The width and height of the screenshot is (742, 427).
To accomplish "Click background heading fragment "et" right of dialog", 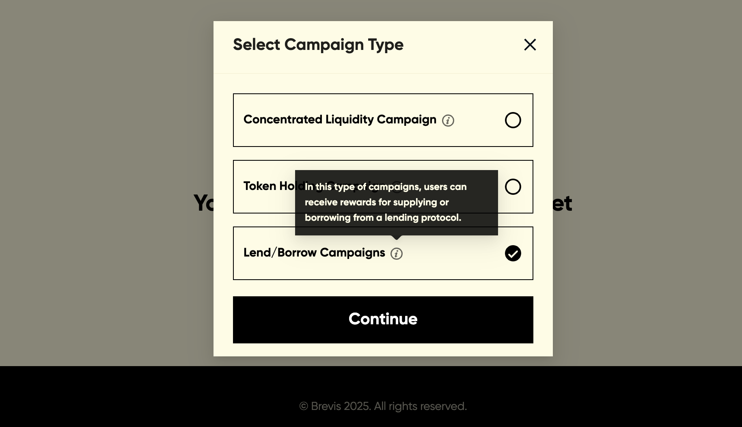I will 562,203.
